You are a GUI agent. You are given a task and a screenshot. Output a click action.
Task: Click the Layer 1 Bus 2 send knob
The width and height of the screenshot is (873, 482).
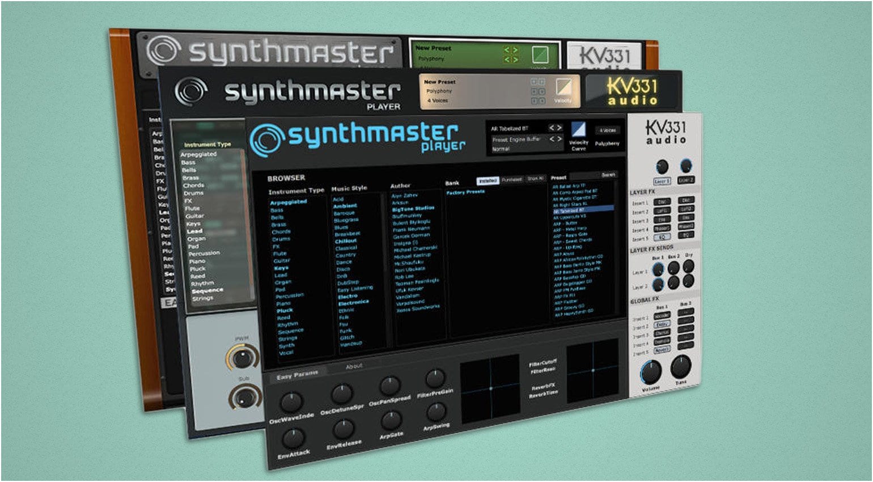(673, 267)
